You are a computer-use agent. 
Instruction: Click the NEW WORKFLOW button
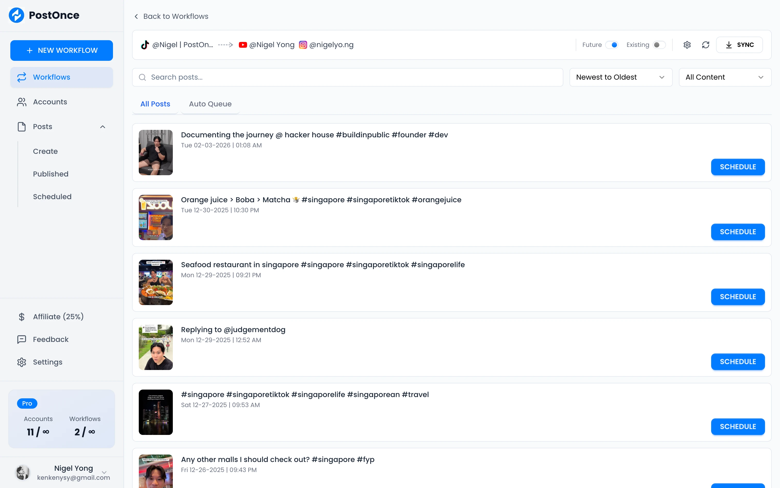(x=61, y=50)
